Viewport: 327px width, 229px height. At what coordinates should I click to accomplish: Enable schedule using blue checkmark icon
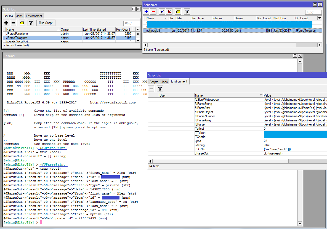[x=162, y=12]
